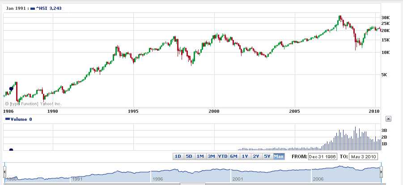Show year-to-date with YTD button
403x185 pixels.
tap(222, 156)
